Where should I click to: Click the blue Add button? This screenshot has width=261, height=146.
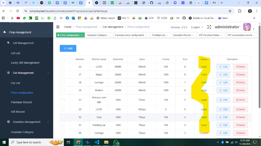[68, 48]
